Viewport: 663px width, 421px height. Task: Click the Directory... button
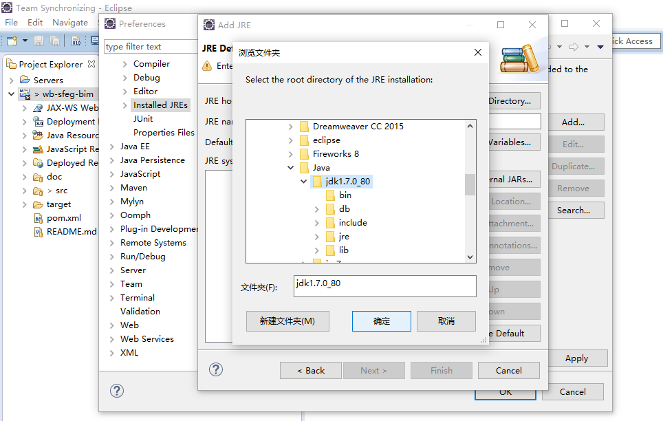(x=514, y=100)
